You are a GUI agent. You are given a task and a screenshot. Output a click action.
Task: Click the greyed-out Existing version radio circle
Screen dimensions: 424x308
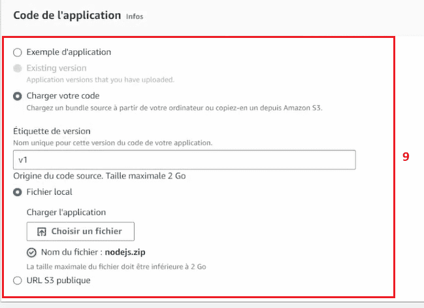click(x=18, y=68)
